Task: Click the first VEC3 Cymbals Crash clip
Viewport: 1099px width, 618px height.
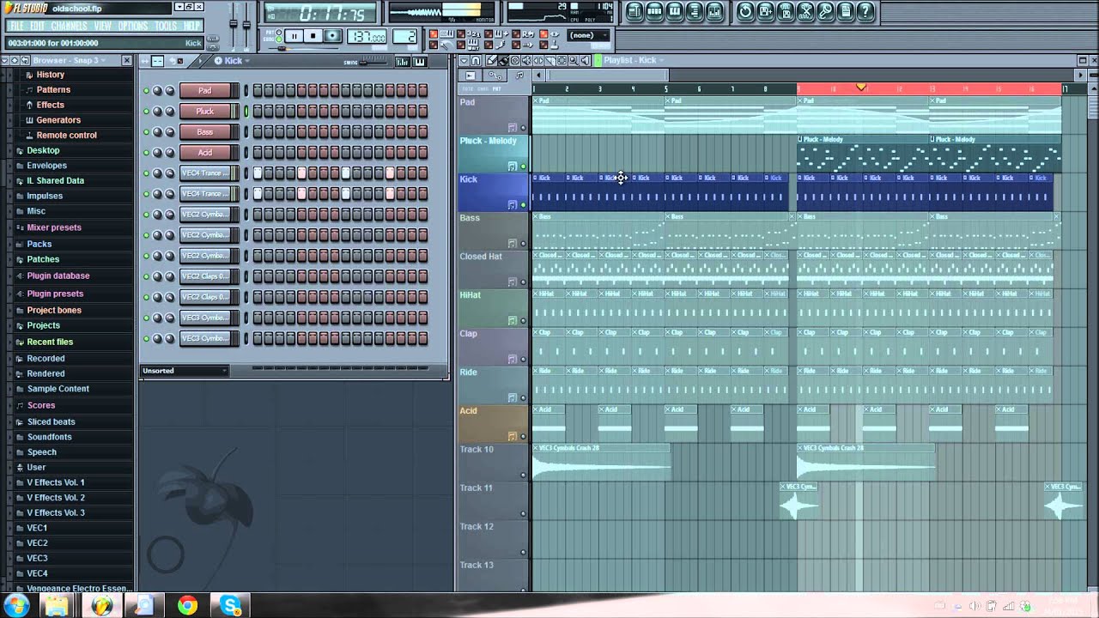Action: tap(601, 463)
